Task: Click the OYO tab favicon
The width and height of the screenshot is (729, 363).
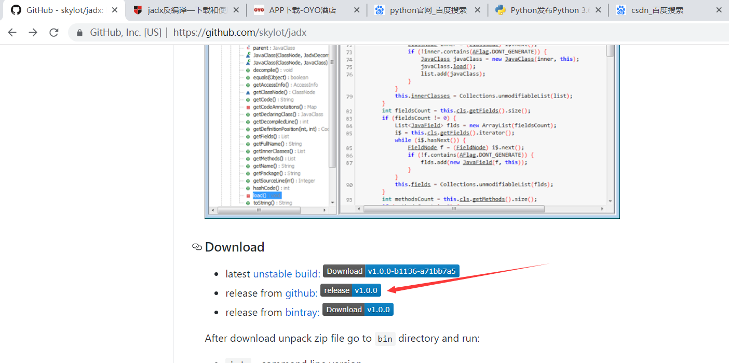Action: (259, 10)
